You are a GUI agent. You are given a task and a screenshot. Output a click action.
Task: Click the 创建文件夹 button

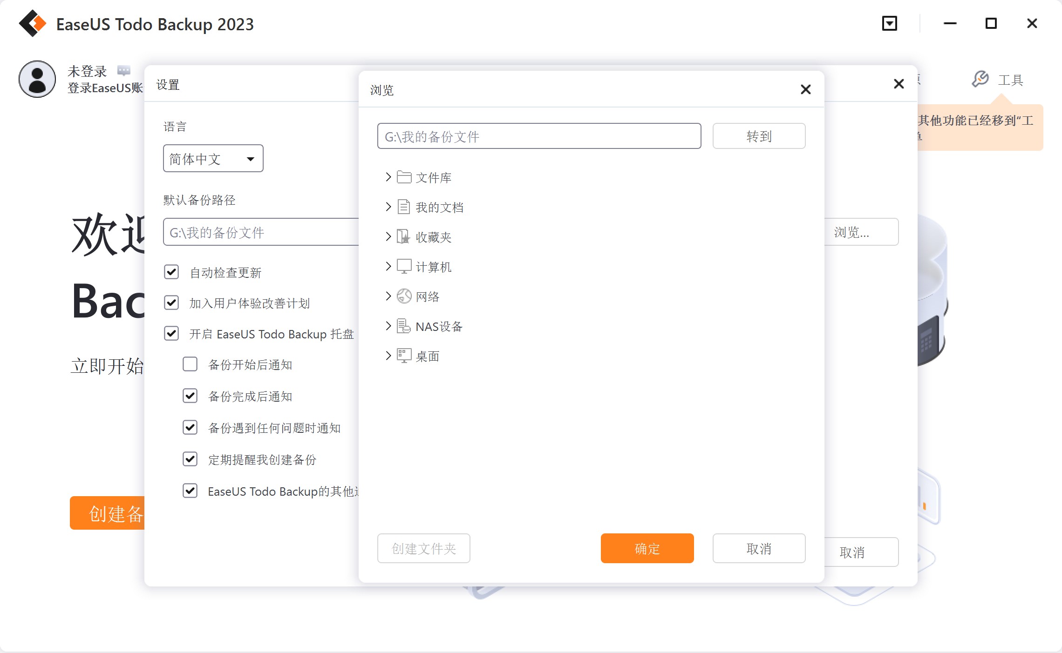(424, 548)
